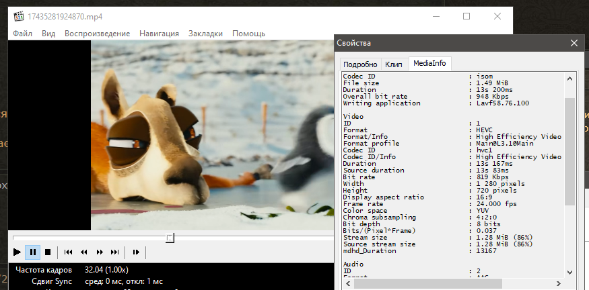Image resolution: width=589 pixels, height=290 pixels.
Task: Click the '24.000 fps' frame rate value
Action: click(497, 204)
